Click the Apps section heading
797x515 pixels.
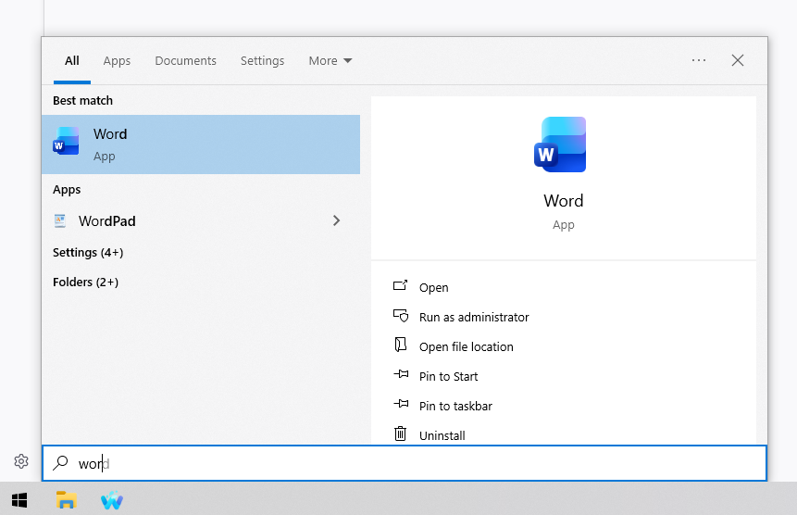coord(67,190)
